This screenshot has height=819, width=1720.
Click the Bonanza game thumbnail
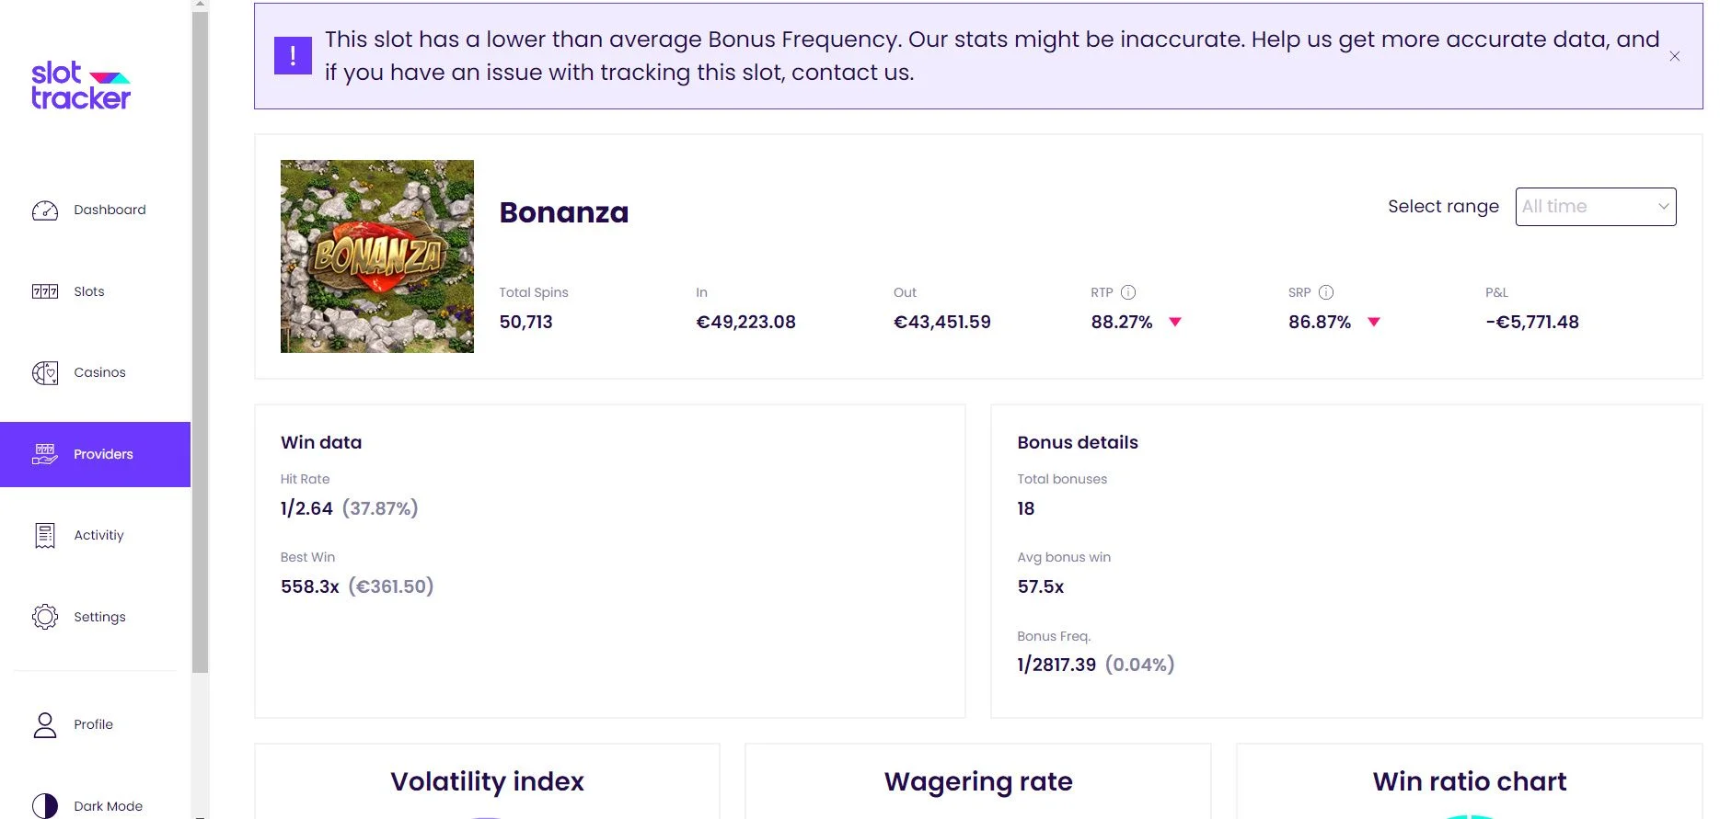(x=377, y=256)
